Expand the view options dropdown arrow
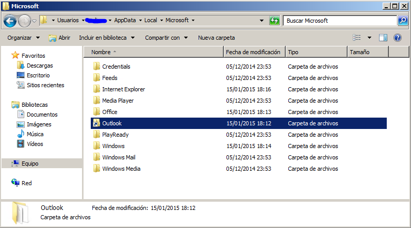 [369, 38]
